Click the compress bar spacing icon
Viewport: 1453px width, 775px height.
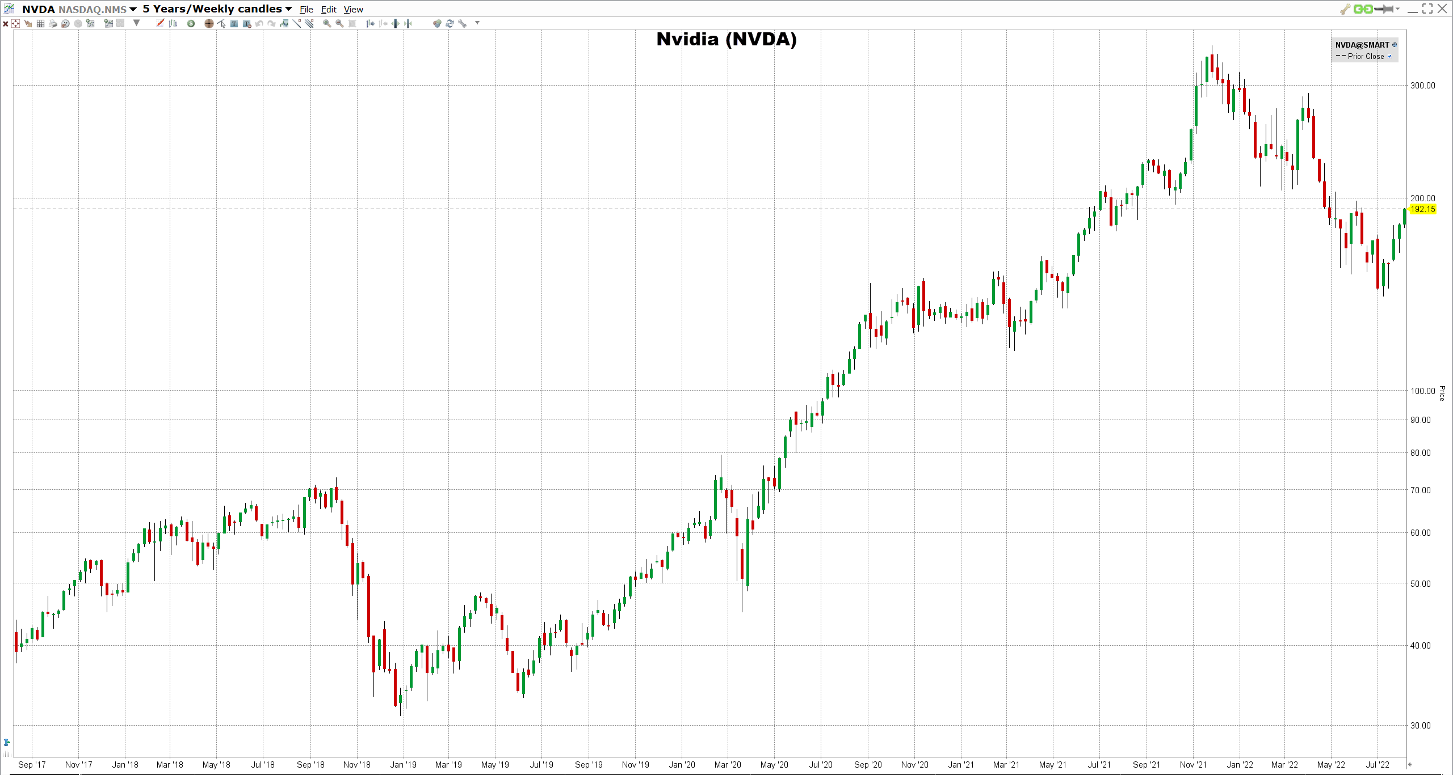[x=408, y=23]
